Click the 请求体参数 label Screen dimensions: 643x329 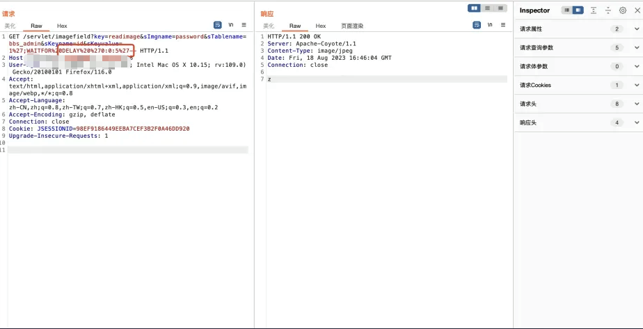[x=534, y=66]
